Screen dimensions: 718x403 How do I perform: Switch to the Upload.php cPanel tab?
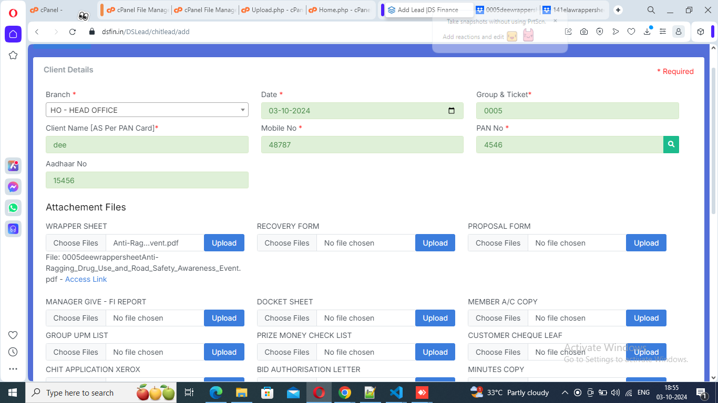pyautogui.click(x=272, y=10)
